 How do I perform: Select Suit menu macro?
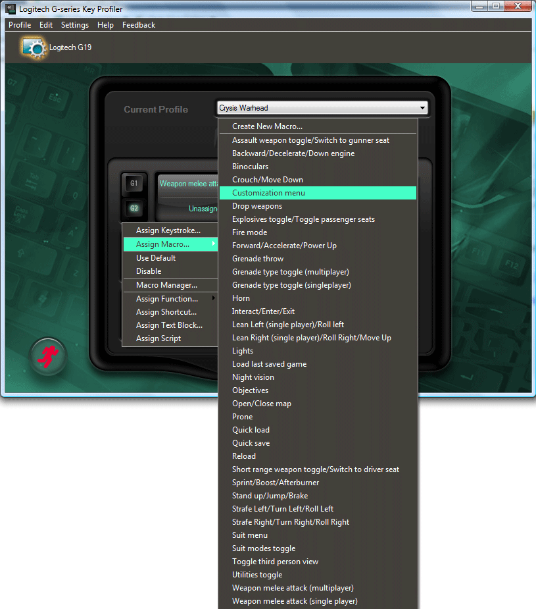318,536
